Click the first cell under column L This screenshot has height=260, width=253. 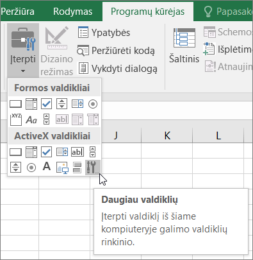pos(218,151)
